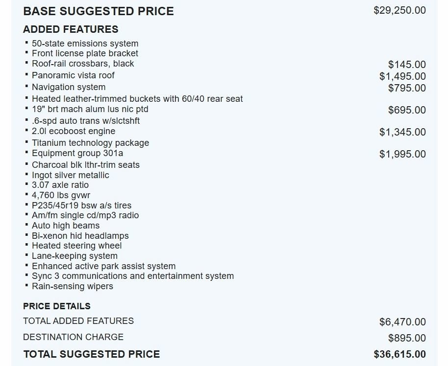The height and width of the screenshot is (366, 448).
Task: Select the Navigation system feature
Action: coord(69,87)
